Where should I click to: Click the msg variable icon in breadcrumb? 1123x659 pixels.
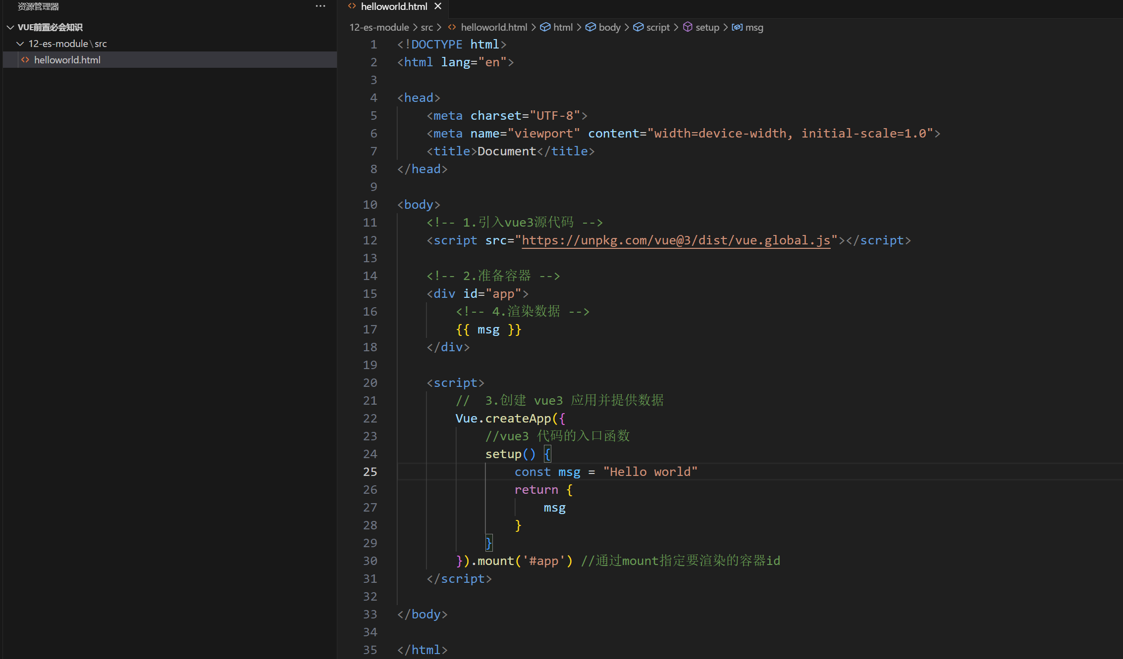[x=737, y=27]
